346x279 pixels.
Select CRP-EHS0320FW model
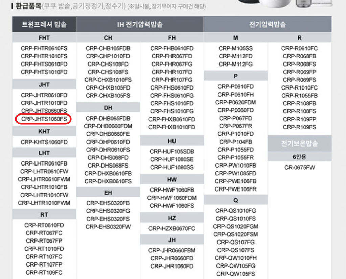(108, 227)
